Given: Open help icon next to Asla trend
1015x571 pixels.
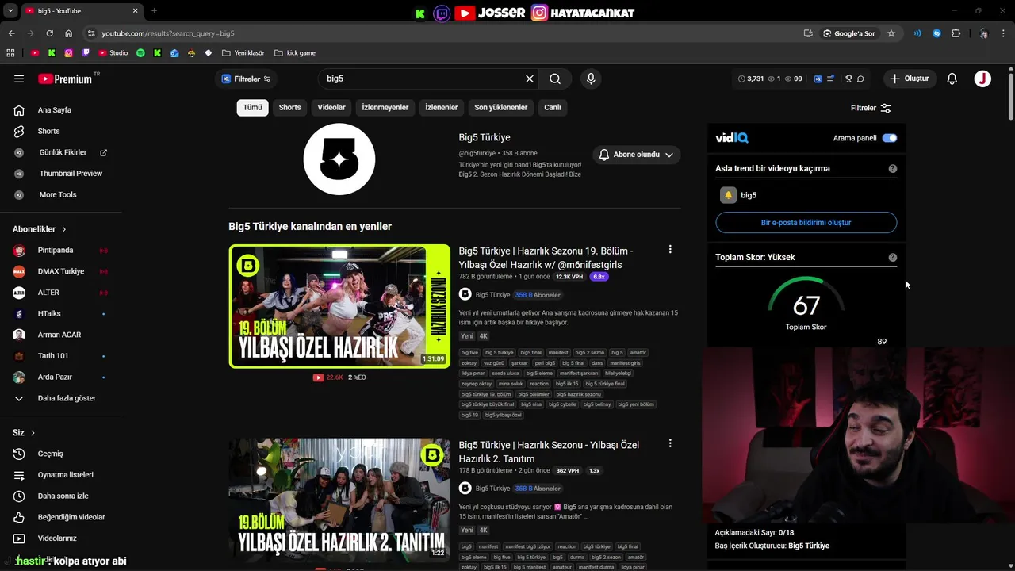Looking at the screenshot, I should click(x=893, y=169).
